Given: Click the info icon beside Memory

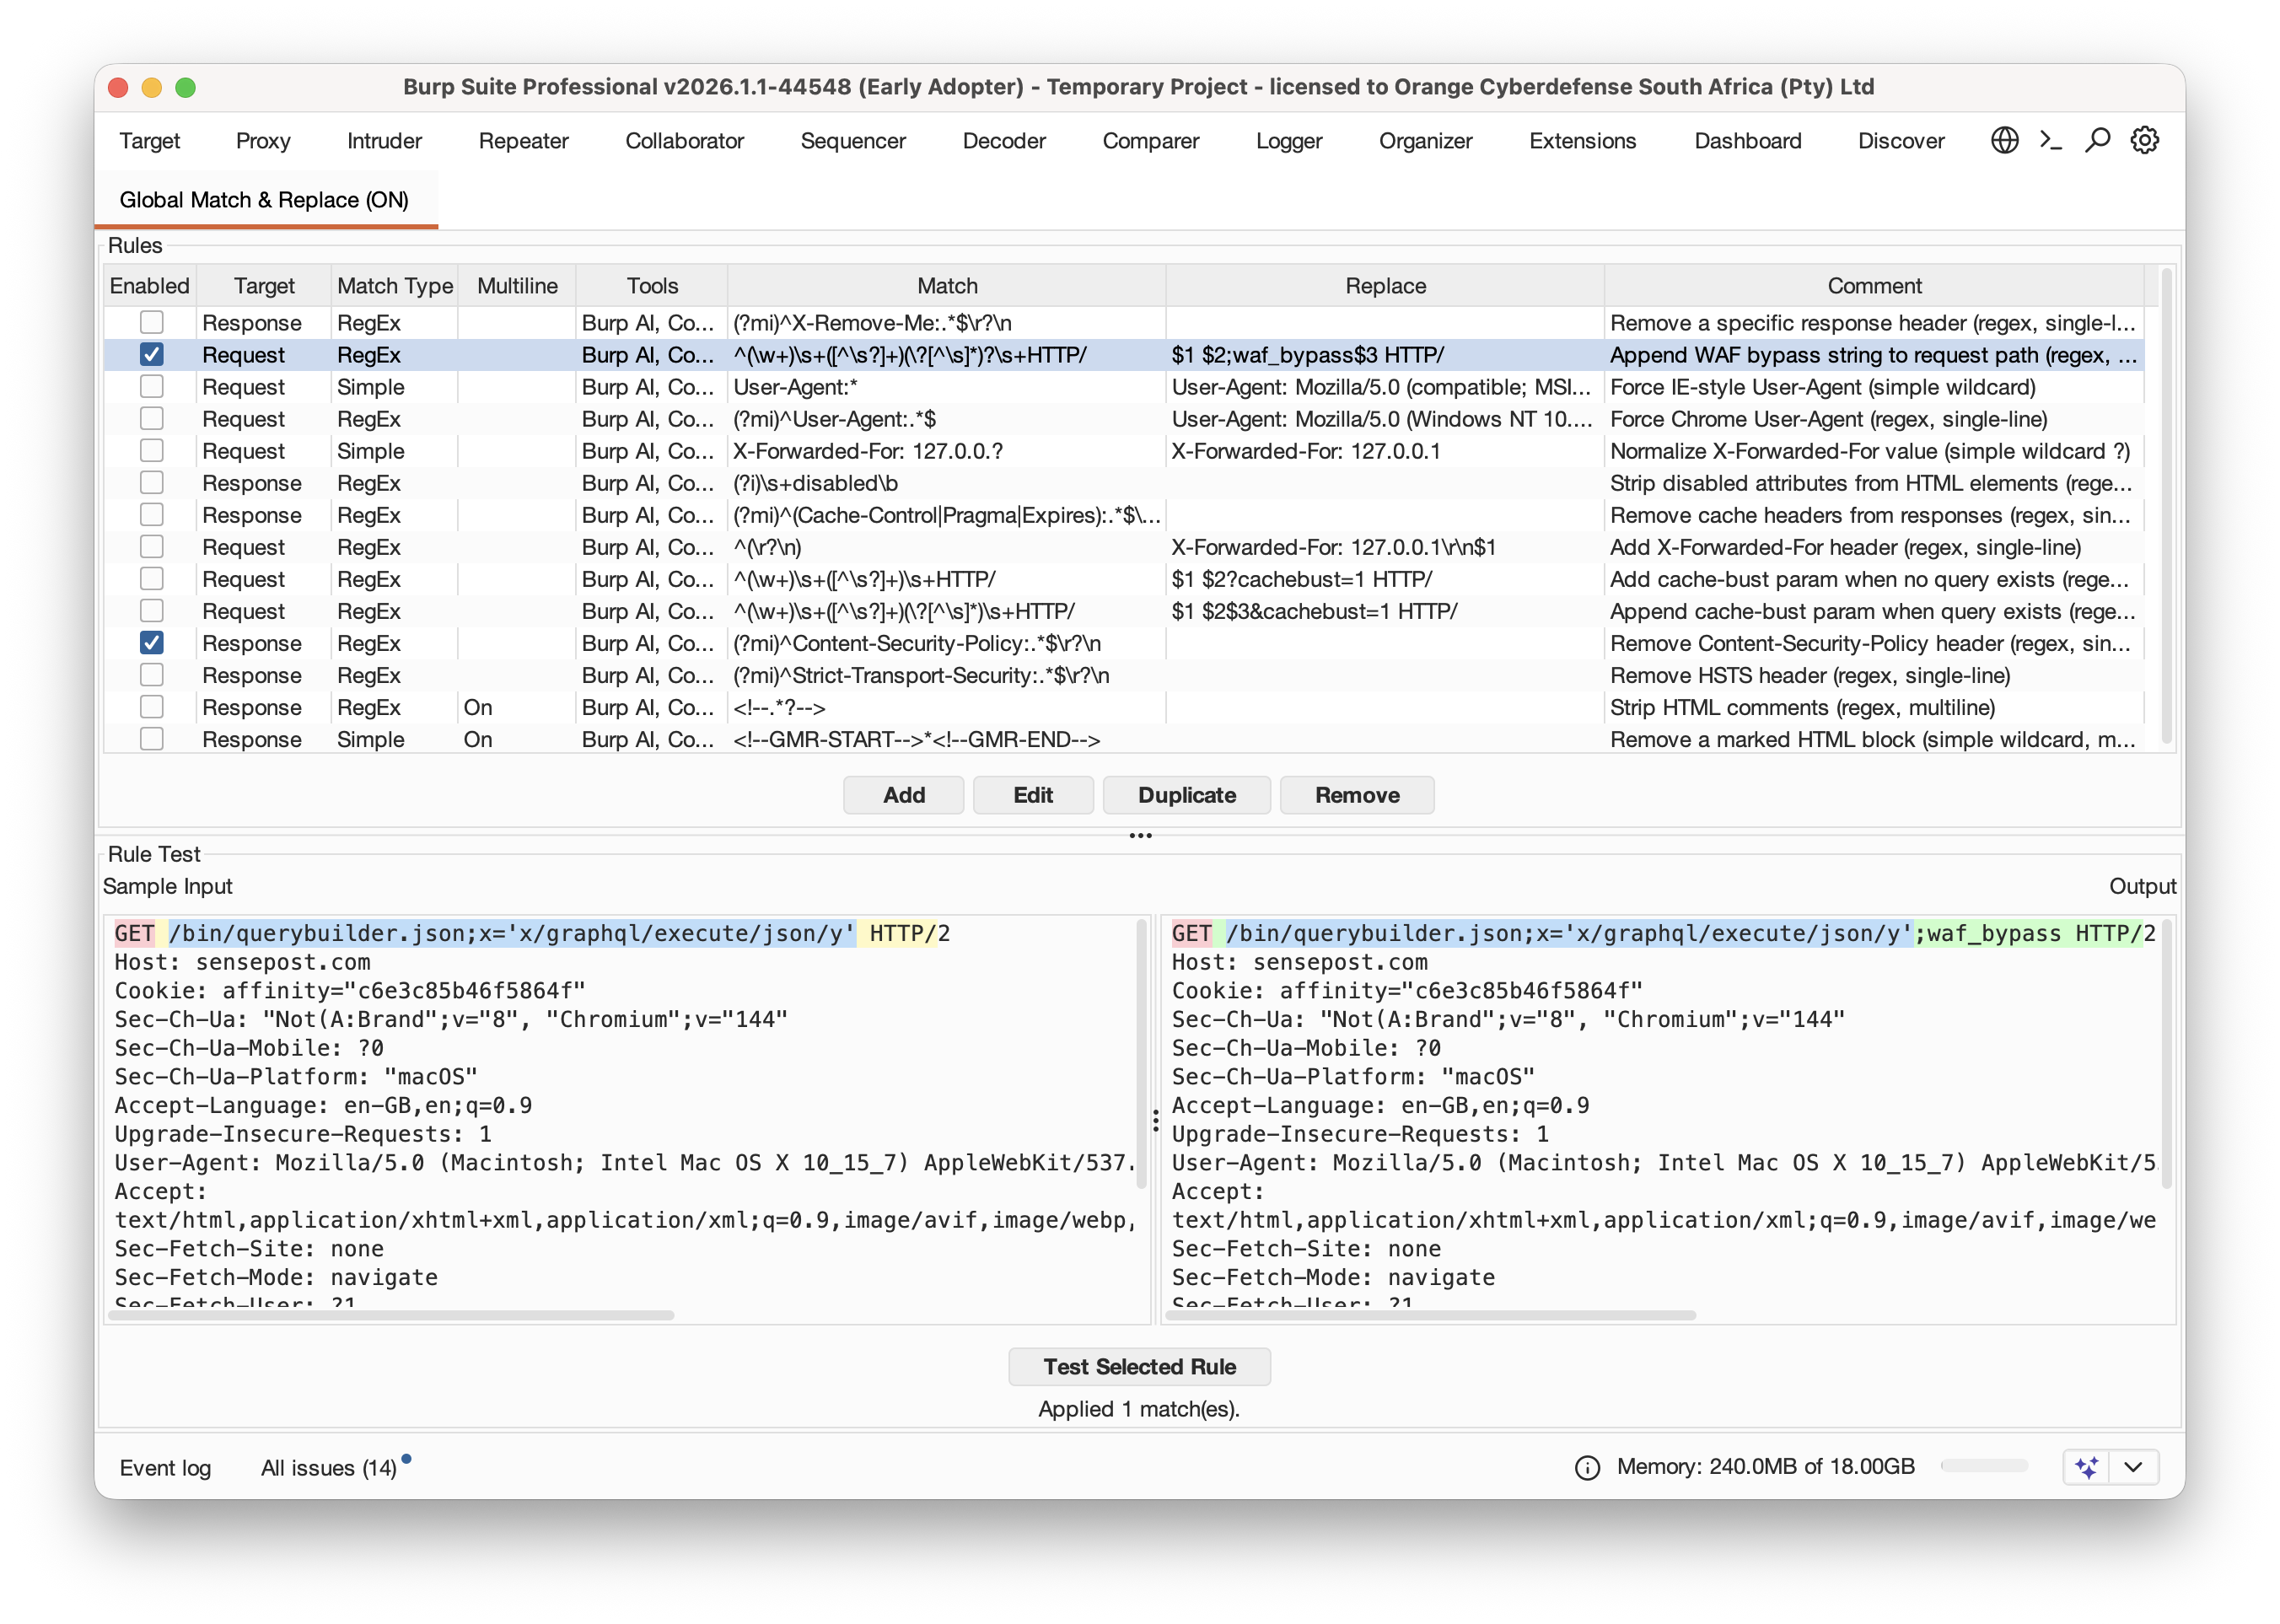Looking at the screenshot, I should coord(1587,1467).
